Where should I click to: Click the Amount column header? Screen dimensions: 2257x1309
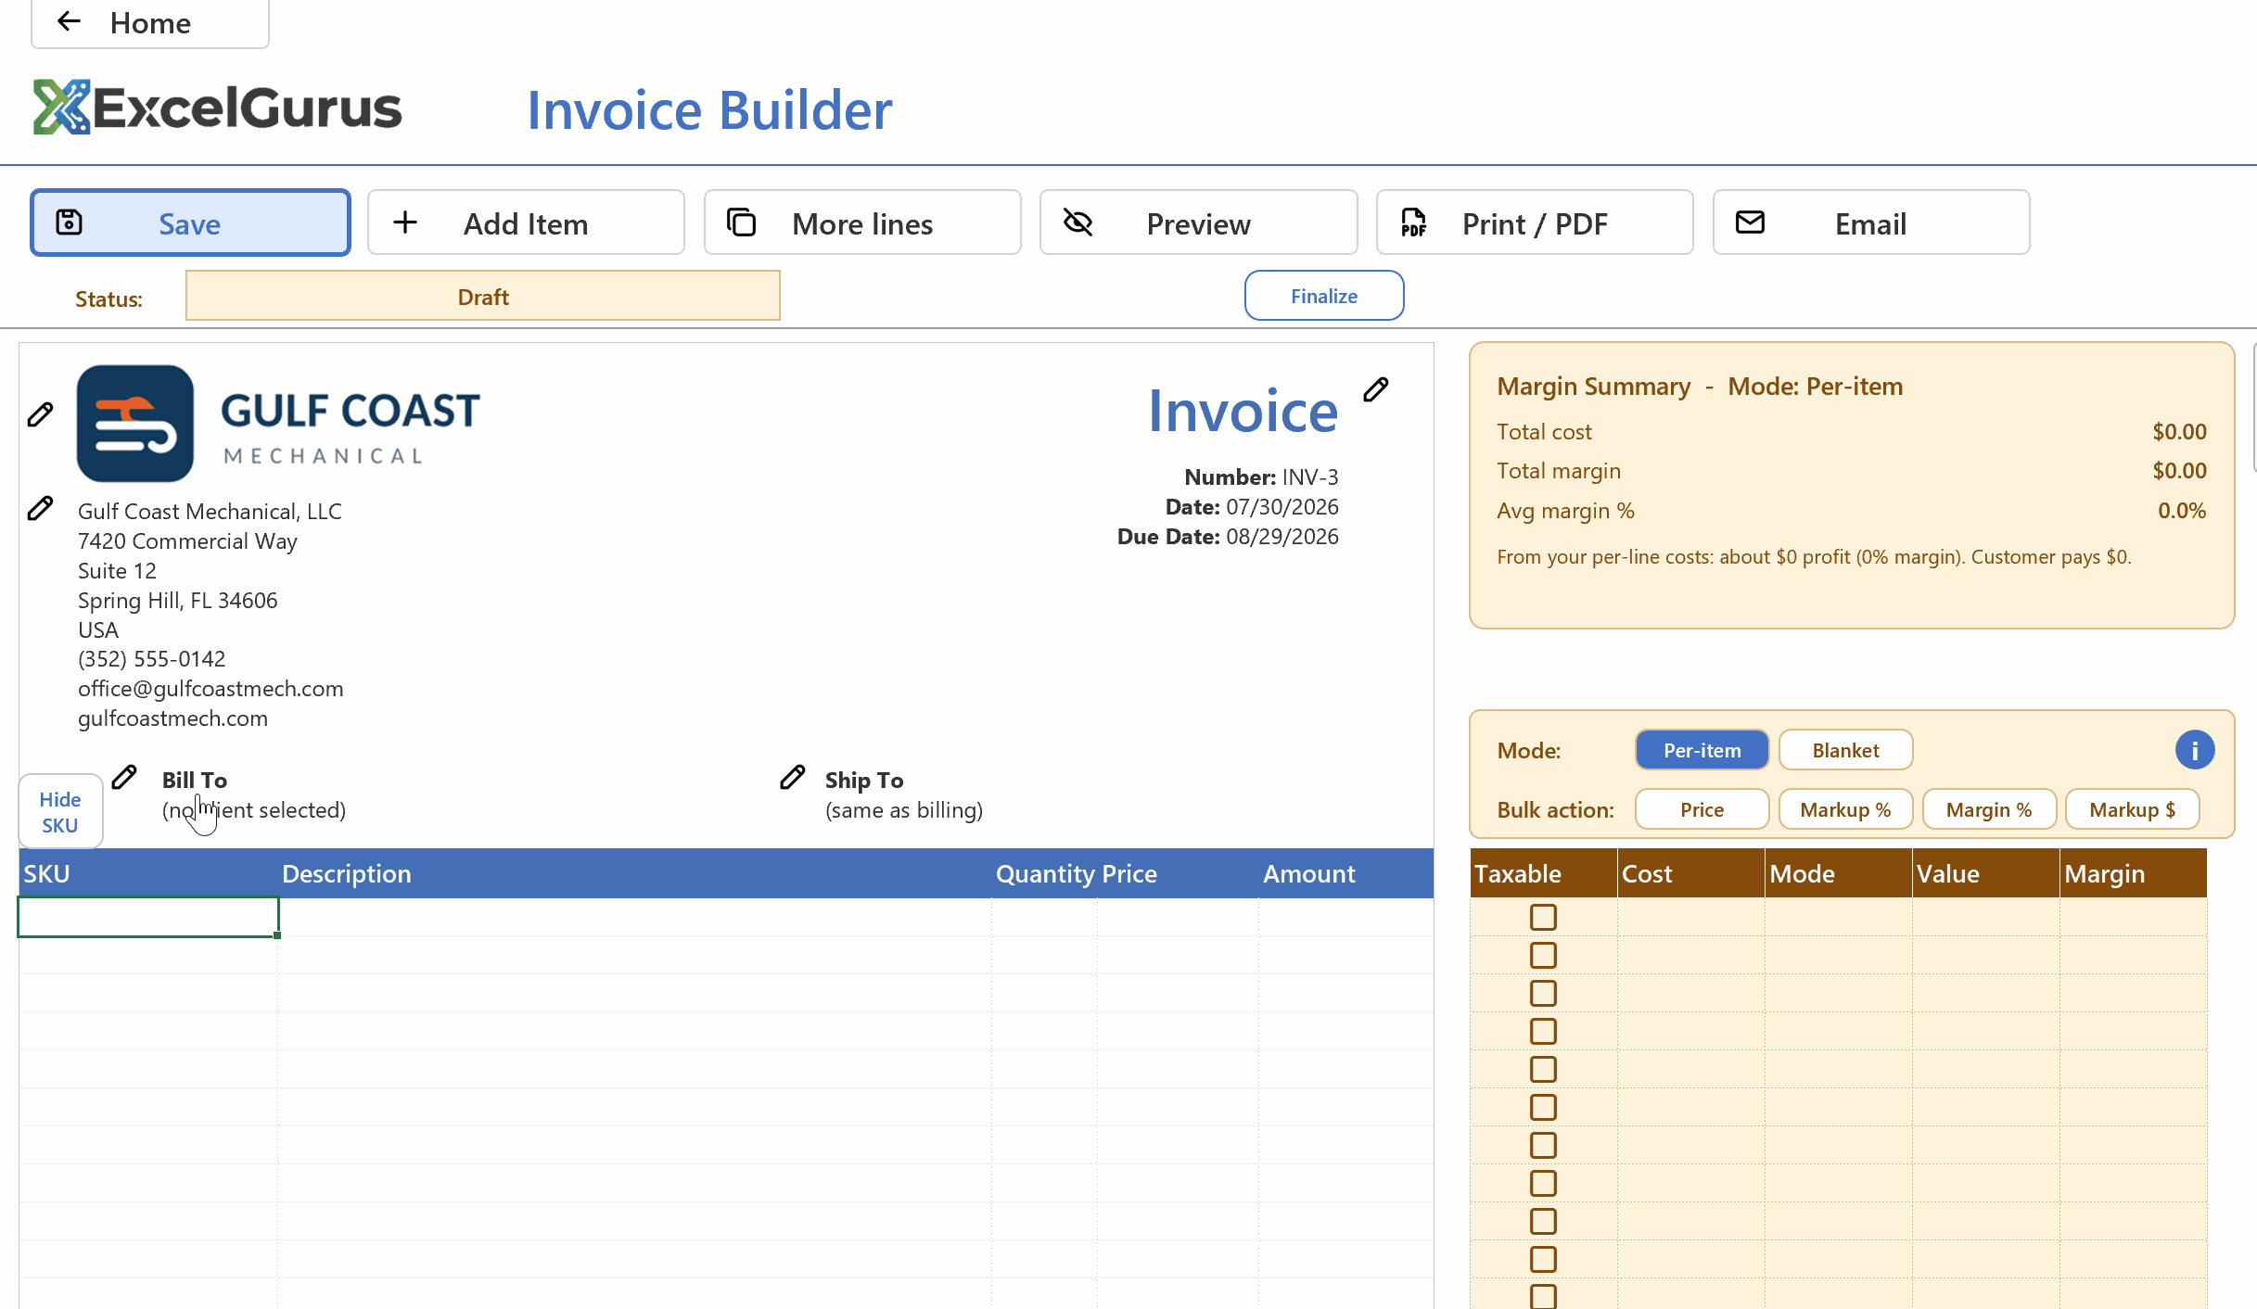click(1345, 873)
